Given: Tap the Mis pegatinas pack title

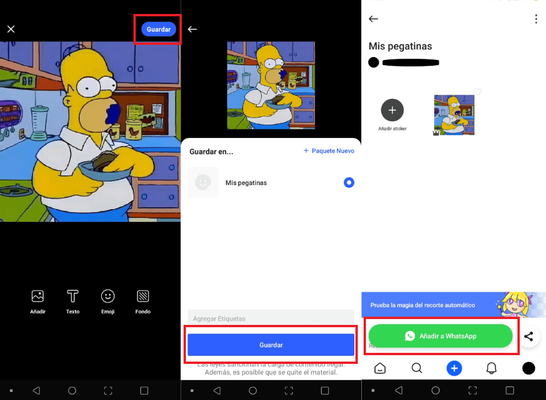Looking at the screenshot, I should click(400, 46).
